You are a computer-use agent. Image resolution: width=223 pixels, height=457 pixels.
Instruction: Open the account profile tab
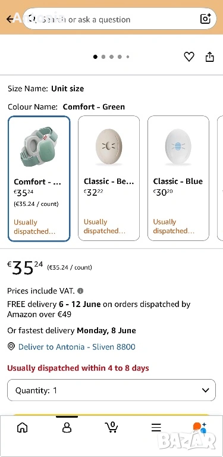[x=67, y=428]
